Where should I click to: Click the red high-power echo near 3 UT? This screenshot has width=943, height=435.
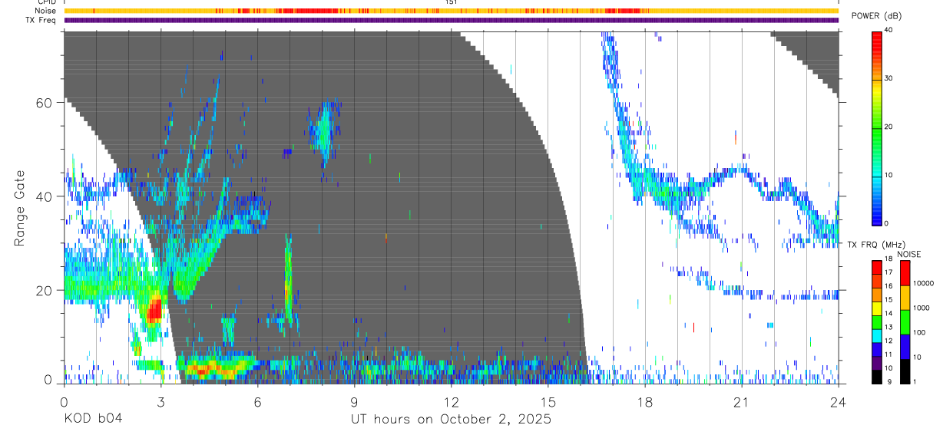coord(154,310)
